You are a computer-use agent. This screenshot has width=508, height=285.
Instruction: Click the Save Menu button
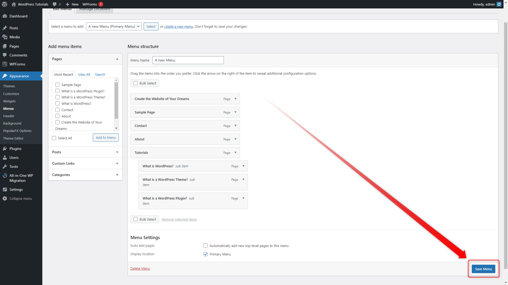pos(483,269)
